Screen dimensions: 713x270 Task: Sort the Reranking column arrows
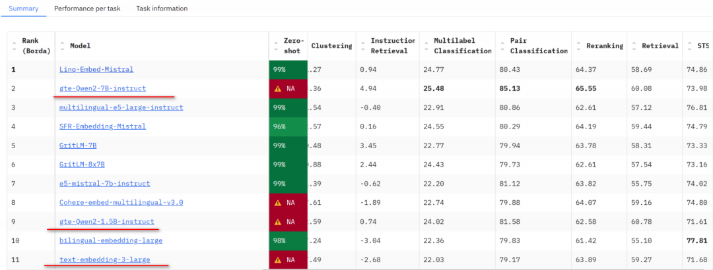click(x=578, y=46)
